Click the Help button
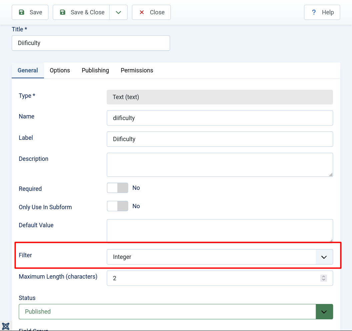Screen dimensions: 352x331 pyautogui.click(x=322, y=12)
